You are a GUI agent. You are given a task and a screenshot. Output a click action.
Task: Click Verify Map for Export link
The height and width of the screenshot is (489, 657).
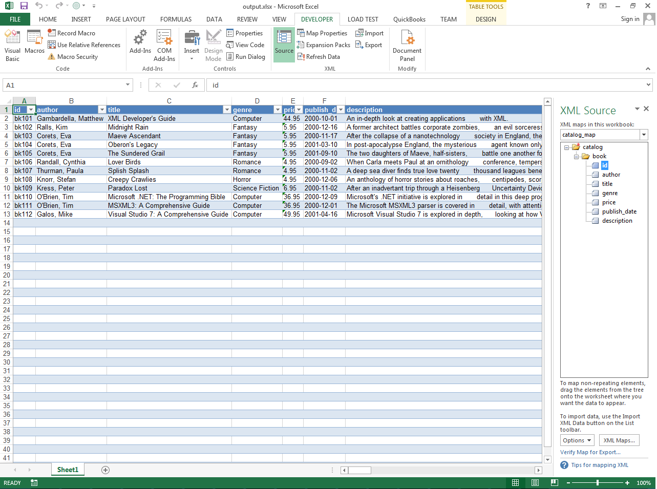(590, 452)
